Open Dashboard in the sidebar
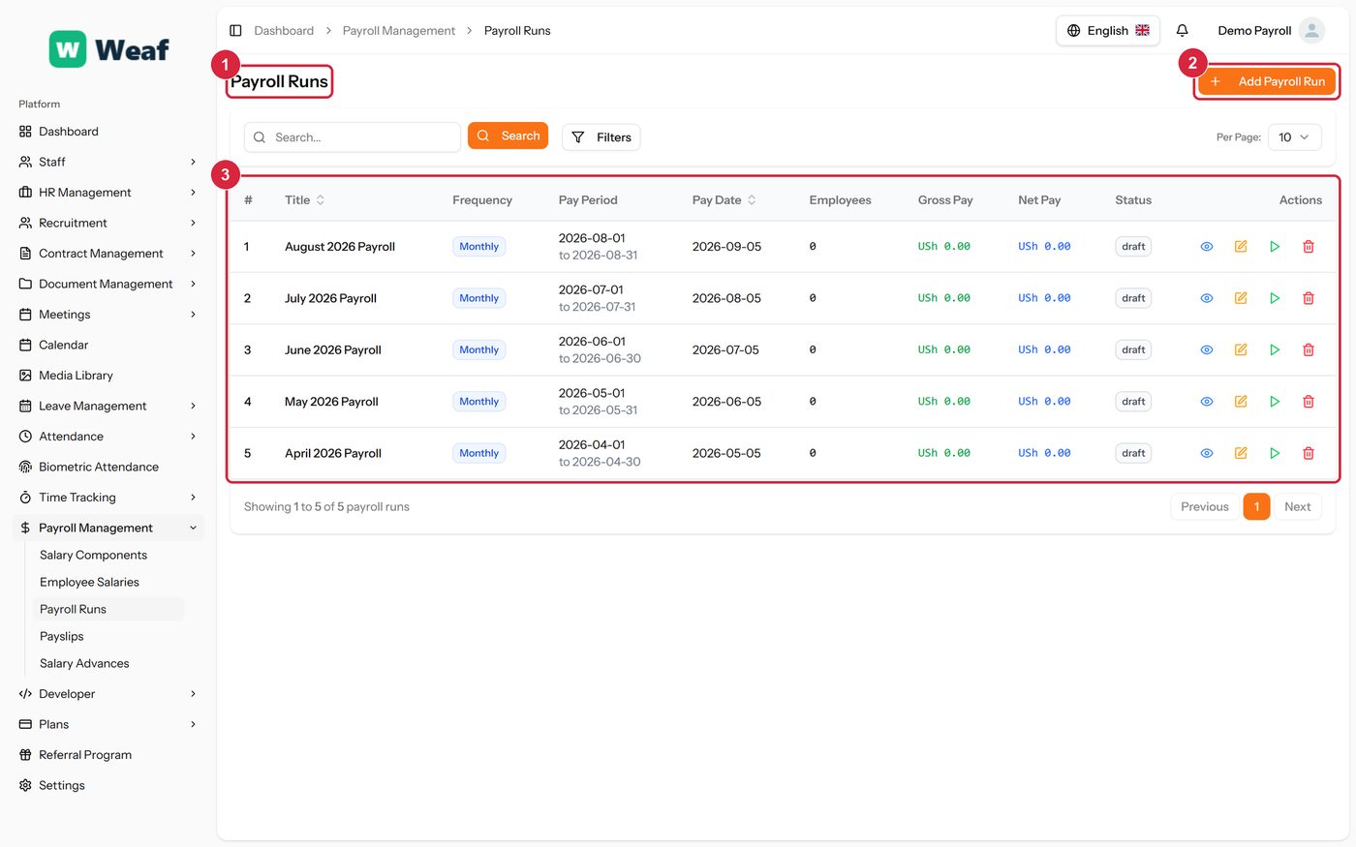The height and width of the screenshot is (847, 1356). tap(108, 132)
